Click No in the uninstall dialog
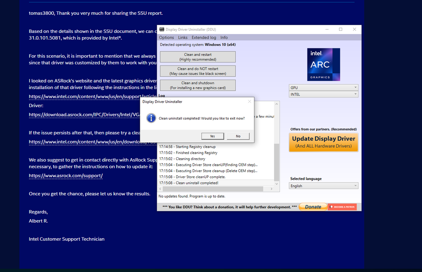Screen dimensions: 422x272 click(238, 136)
